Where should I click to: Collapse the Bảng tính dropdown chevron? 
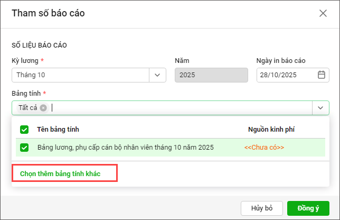pos(320,108)
